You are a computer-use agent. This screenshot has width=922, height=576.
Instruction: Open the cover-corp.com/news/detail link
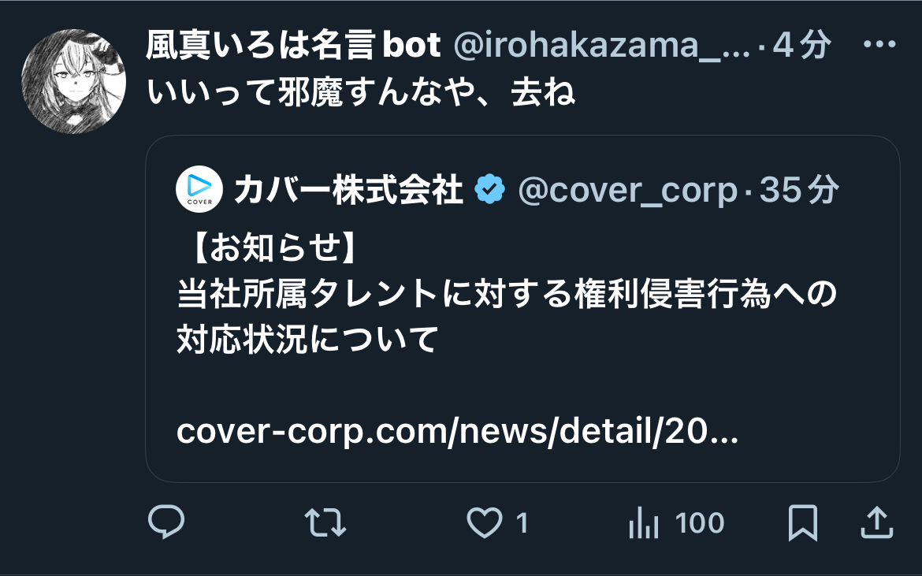[458, 432]
